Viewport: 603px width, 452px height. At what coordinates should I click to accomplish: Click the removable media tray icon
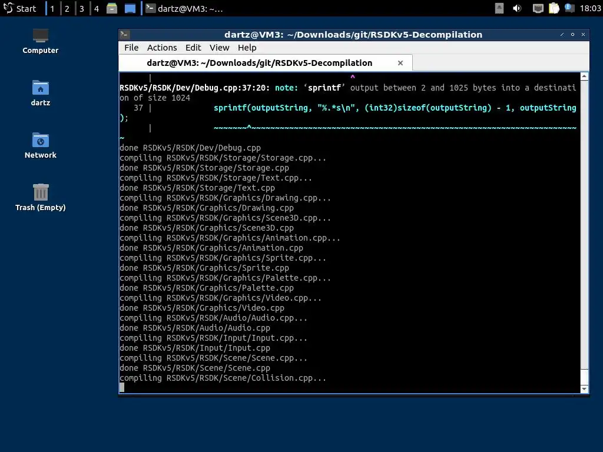pos(499,8)
